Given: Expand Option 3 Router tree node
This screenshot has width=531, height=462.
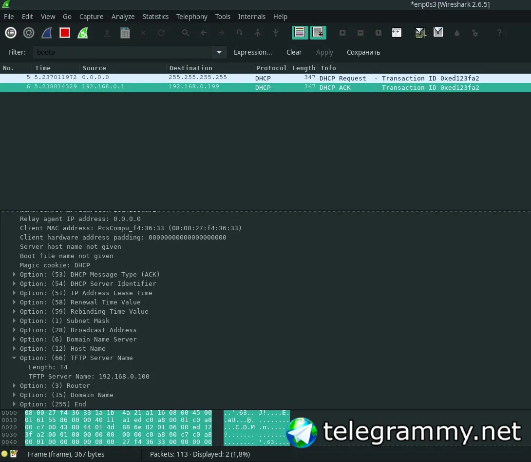Looking at the screenshot, I should tap(14, 386).
